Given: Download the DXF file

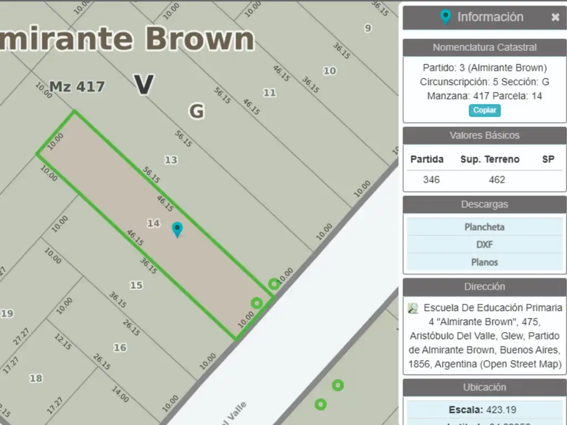Looking at the screenshot, I should 484,245.
